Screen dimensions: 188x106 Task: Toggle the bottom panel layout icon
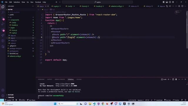pyautogui.click(x=167, y=2)
